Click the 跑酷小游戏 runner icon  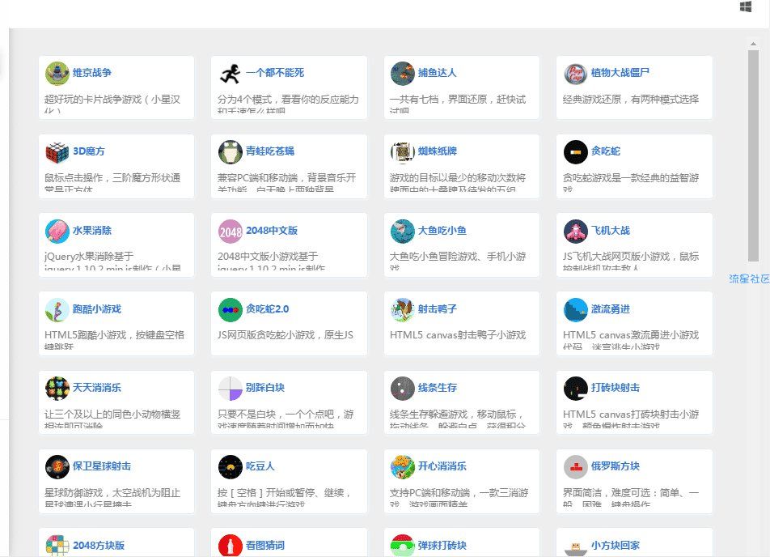click(57, 310)
